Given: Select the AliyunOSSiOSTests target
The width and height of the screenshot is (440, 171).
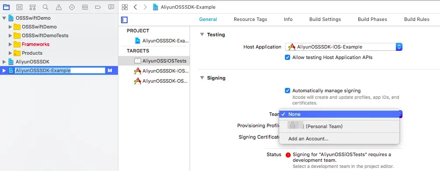Looking at the screenshot, I should coord(154,61).
